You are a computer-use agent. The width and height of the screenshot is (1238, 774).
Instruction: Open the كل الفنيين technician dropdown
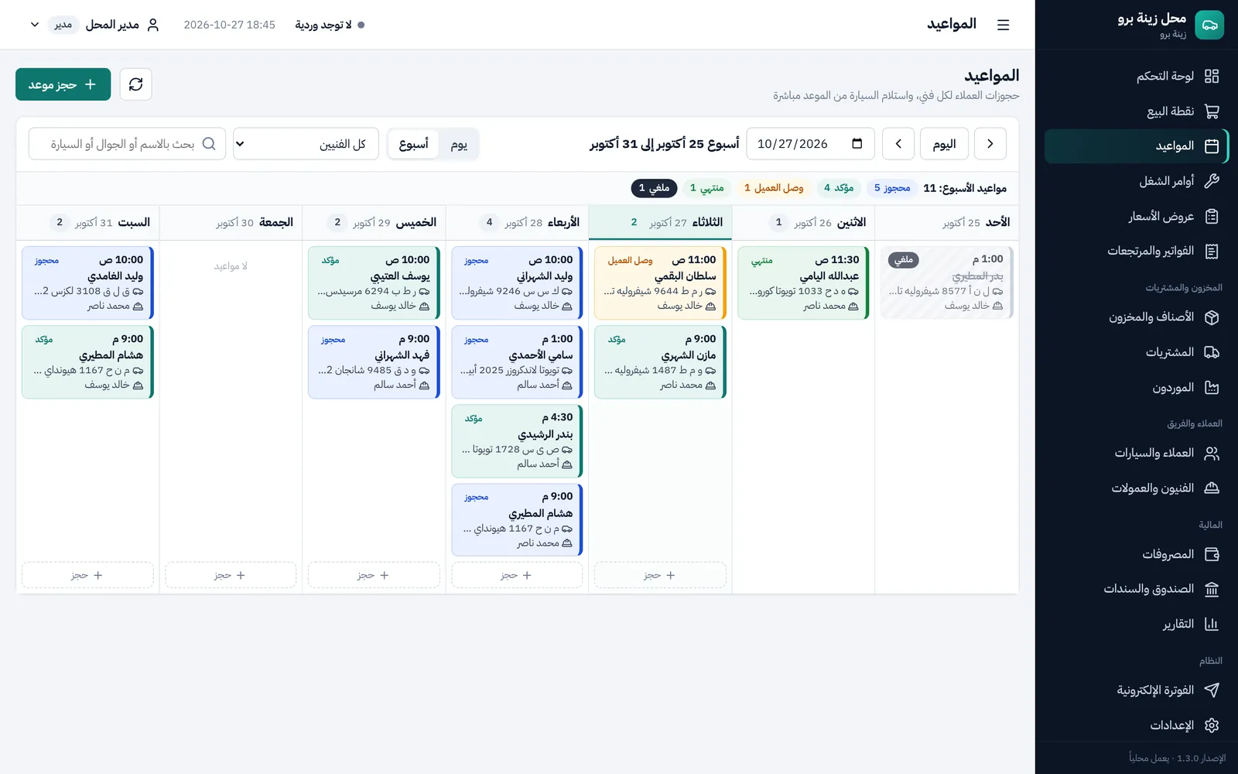pos(306,144)
